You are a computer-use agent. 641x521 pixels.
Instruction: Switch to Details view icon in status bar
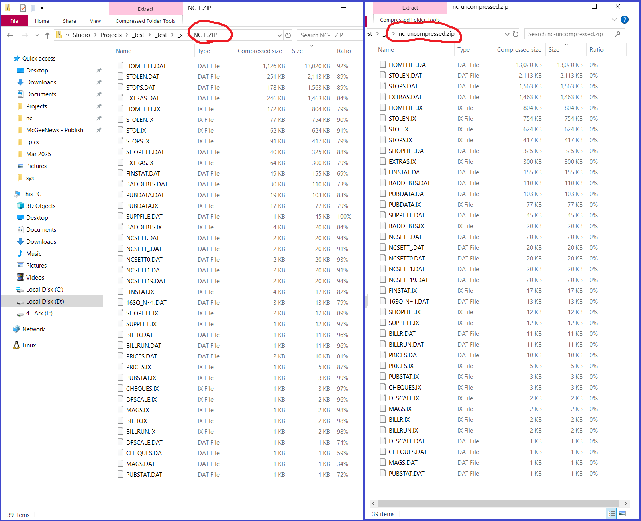click(x=611, y=514)
